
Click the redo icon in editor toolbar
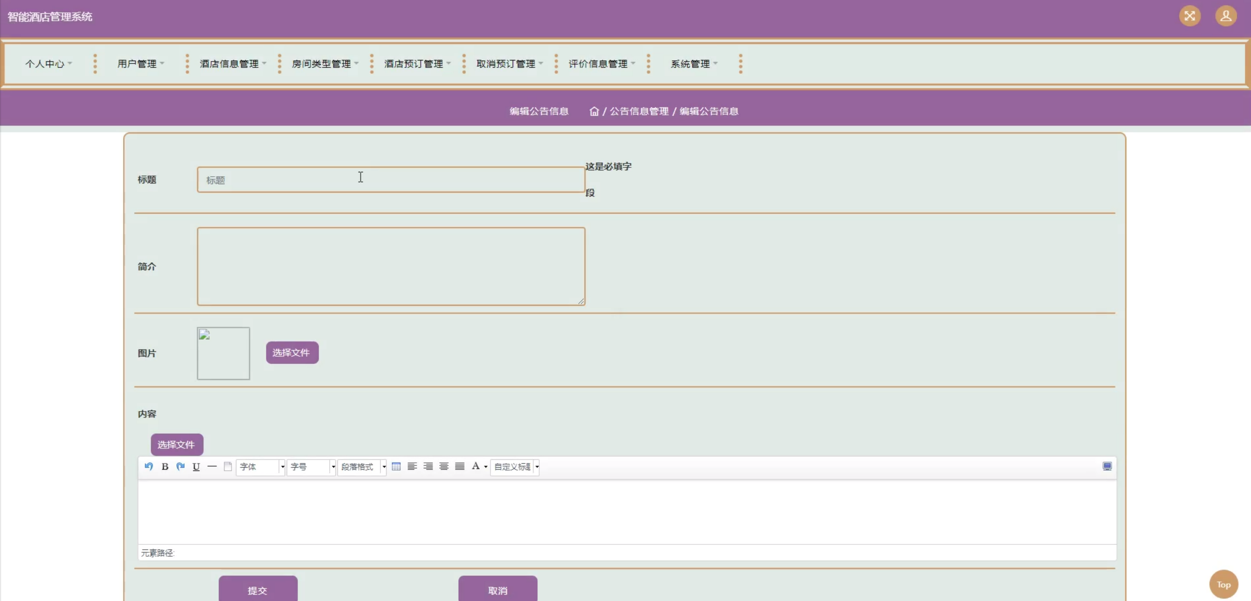[181, 466]
